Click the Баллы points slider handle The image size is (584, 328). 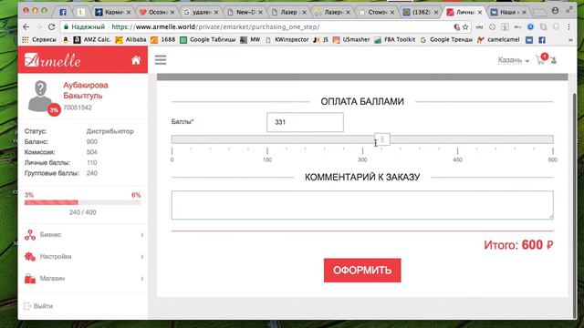tap(382, 139)
